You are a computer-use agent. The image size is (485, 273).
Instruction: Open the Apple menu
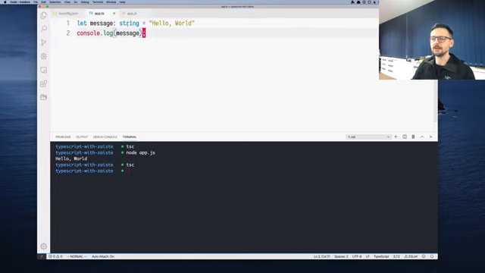click(x=5, y=2)
